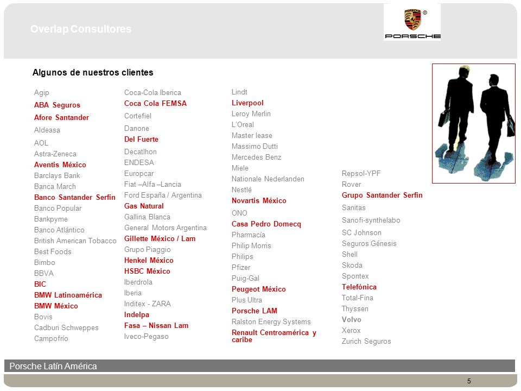
Task: Select 'Porsche LAM'
Action: [255, 311]
